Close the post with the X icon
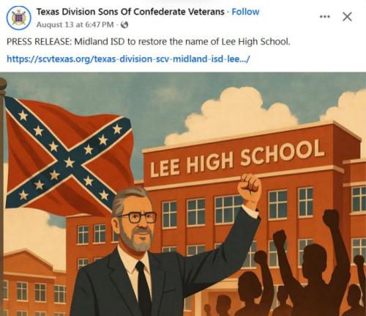The image size is (366, 316). coord(347,17)
